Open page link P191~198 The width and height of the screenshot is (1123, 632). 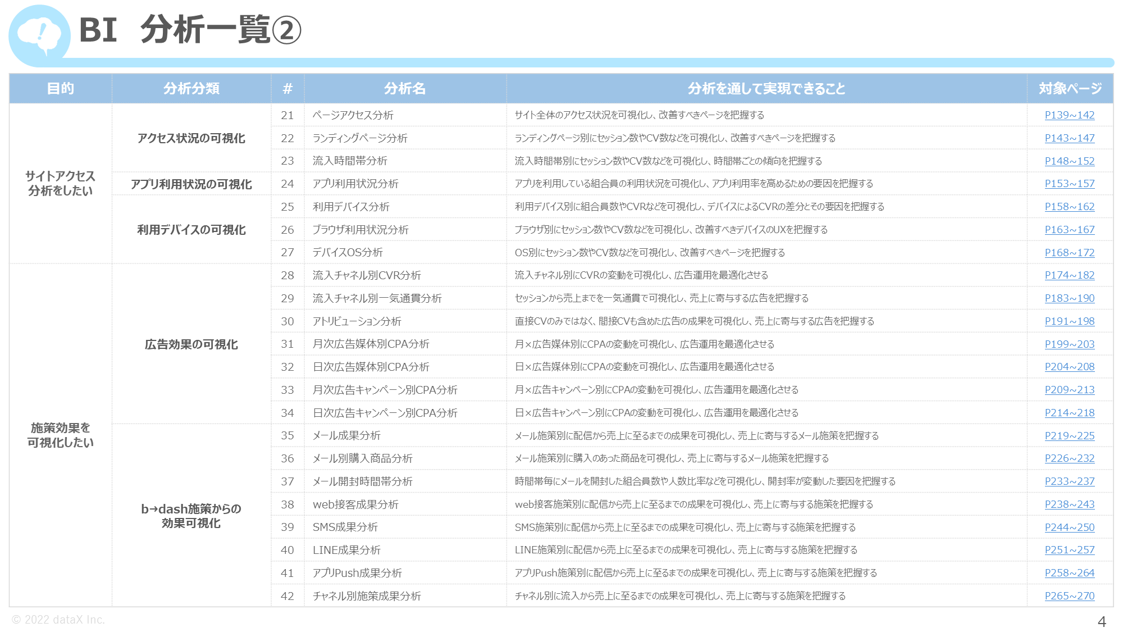tap(1070, 321)
